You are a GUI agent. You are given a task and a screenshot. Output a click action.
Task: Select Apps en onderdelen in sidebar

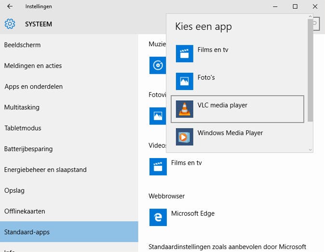[33, 87]
